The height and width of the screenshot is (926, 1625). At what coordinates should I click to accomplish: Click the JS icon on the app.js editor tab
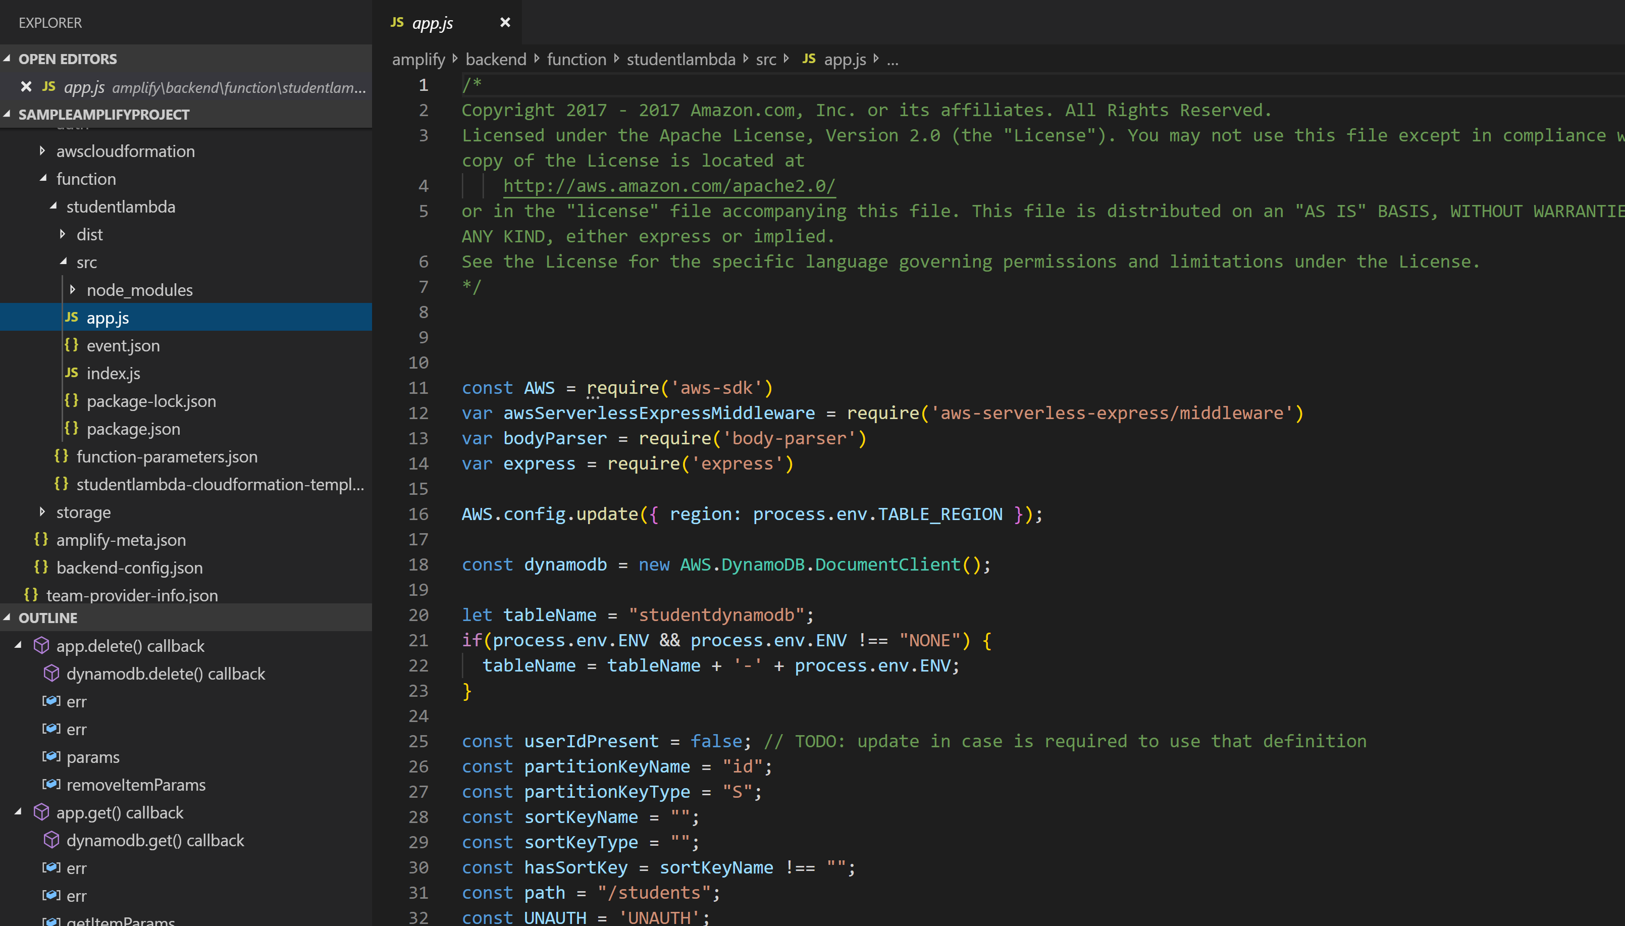pos(397,22)
